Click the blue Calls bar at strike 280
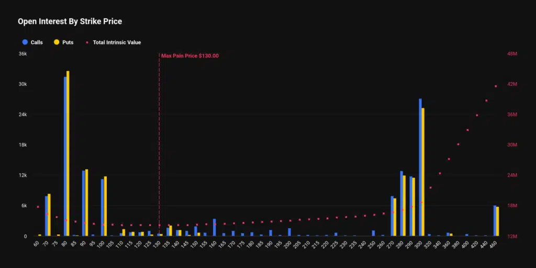Viewport: 536px width, 268px height. pos(401,204)
